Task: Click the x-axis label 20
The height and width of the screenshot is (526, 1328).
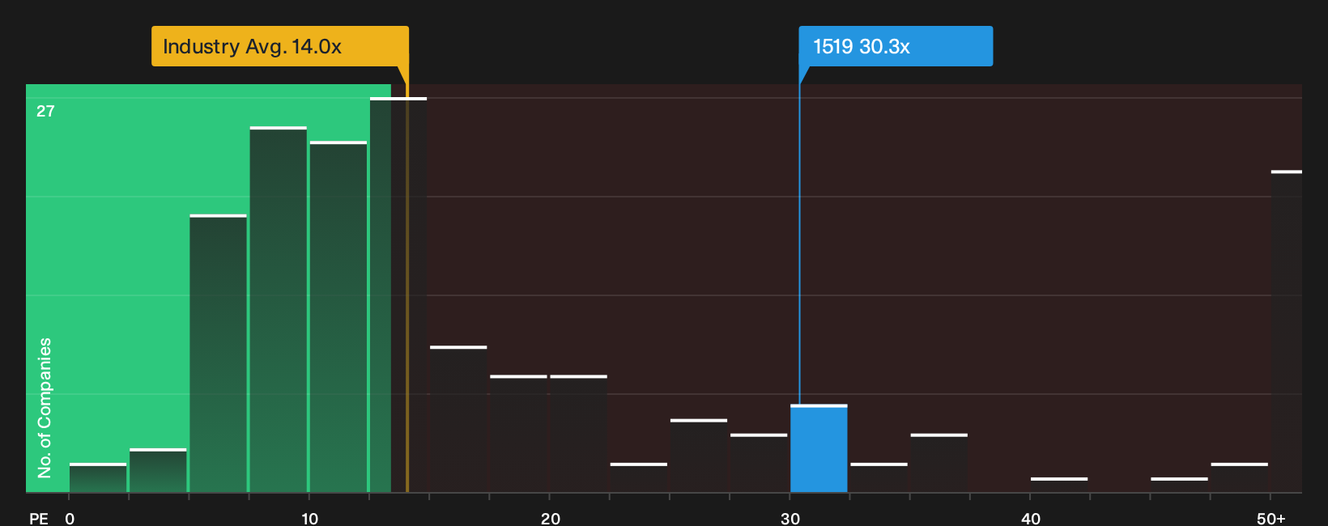Action: (551, 519)
